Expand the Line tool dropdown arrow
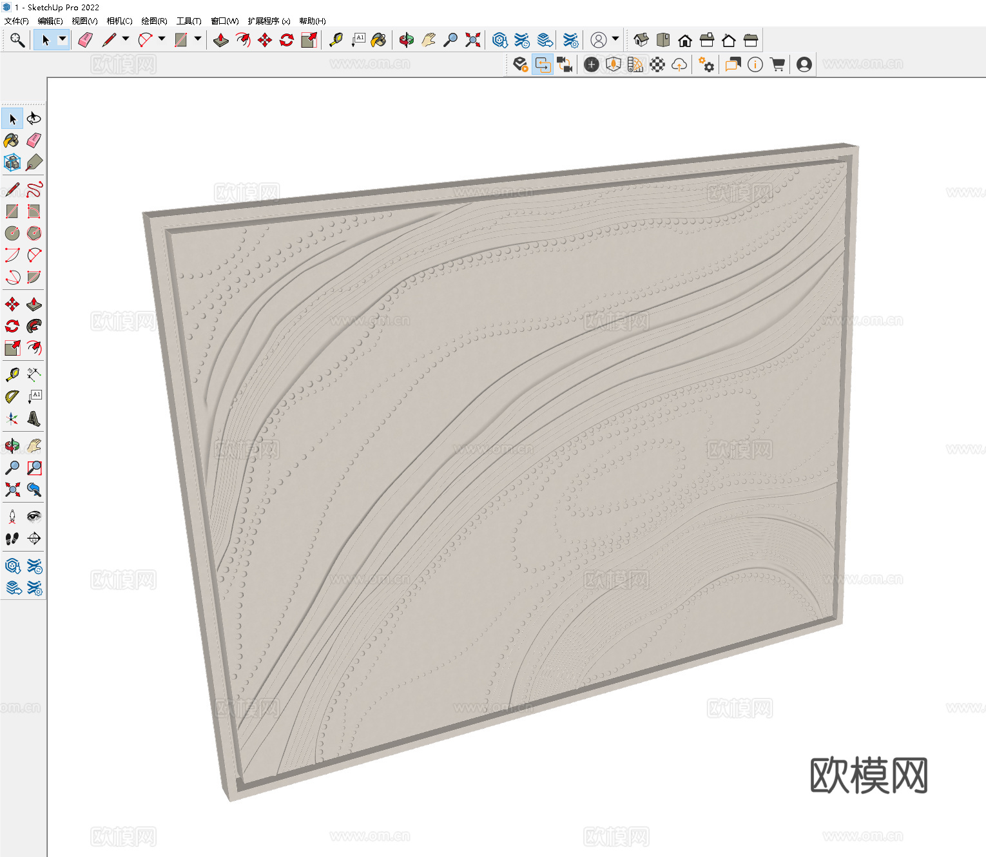The width and height of the screenshot is (986, 857). pyautogui.click(x=126, y=39)
